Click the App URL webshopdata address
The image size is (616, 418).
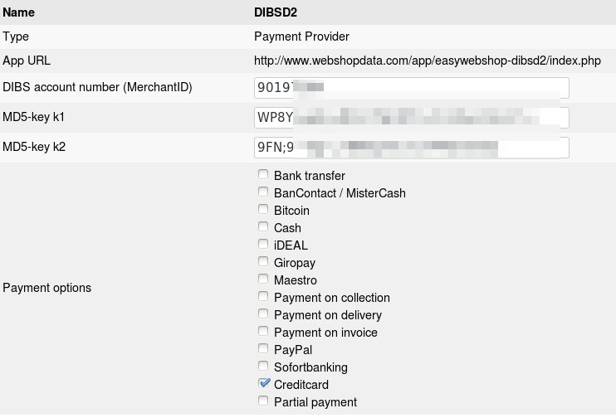pyautogui.click(x=427, y=61)
